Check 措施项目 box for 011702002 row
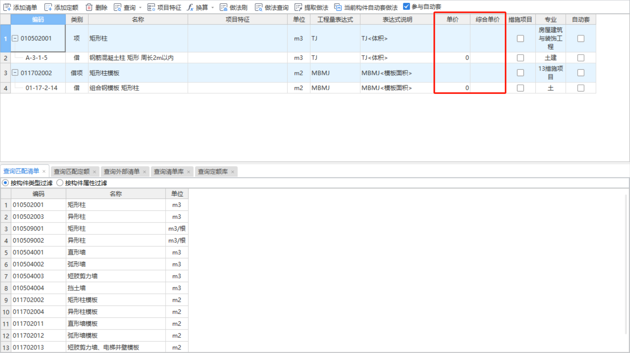Viewport: 630px width, 353px height. pyautogui.click(x=521, y=73)
